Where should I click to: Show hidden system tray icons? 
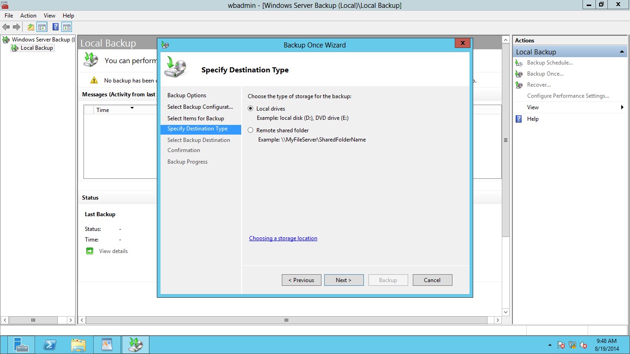tap(549, 345)
